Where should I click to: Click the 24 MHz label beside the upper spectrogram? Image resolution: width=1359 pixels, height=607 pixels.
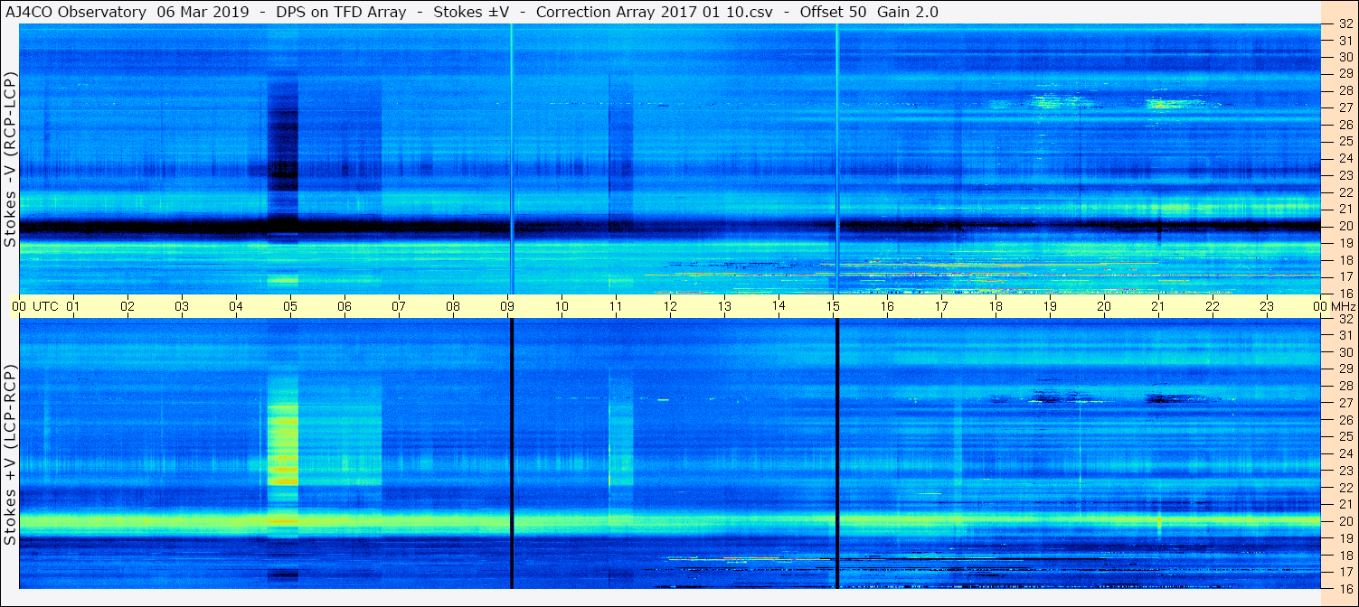1345,158
